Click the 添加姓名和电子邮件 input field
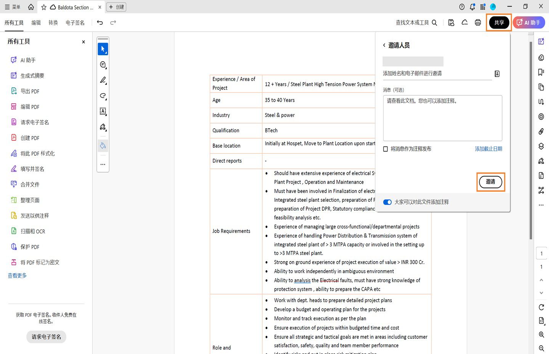This screenshot has height=354, width=549. tap(437, 73)
